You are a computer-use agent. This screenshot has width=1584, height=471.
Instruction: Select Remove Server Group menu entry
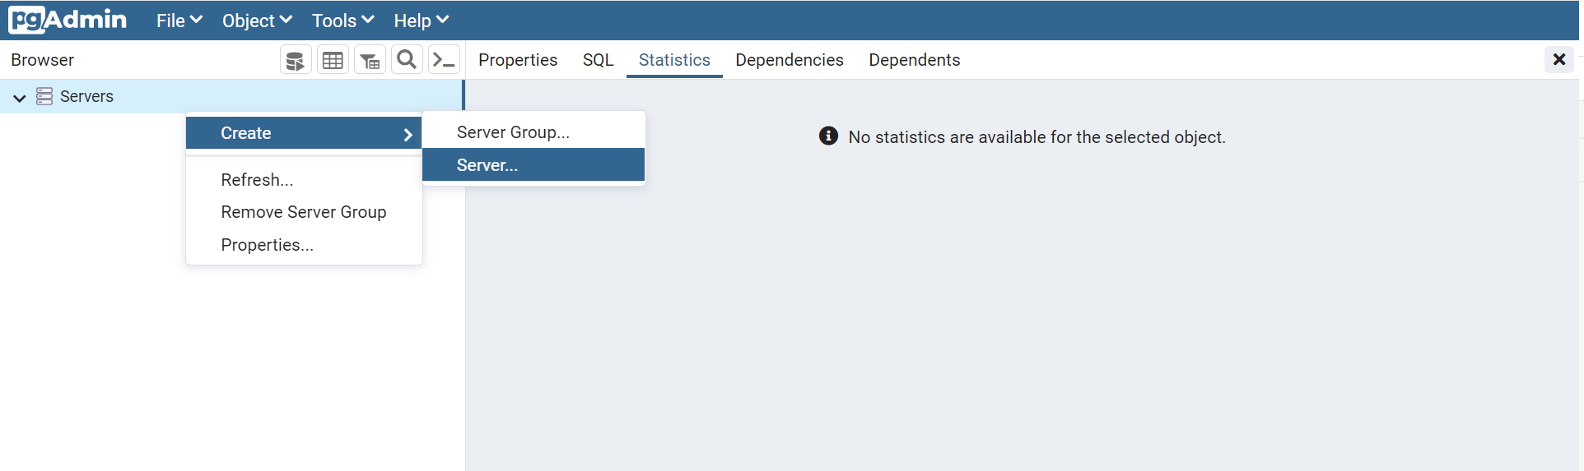[303, 212]
